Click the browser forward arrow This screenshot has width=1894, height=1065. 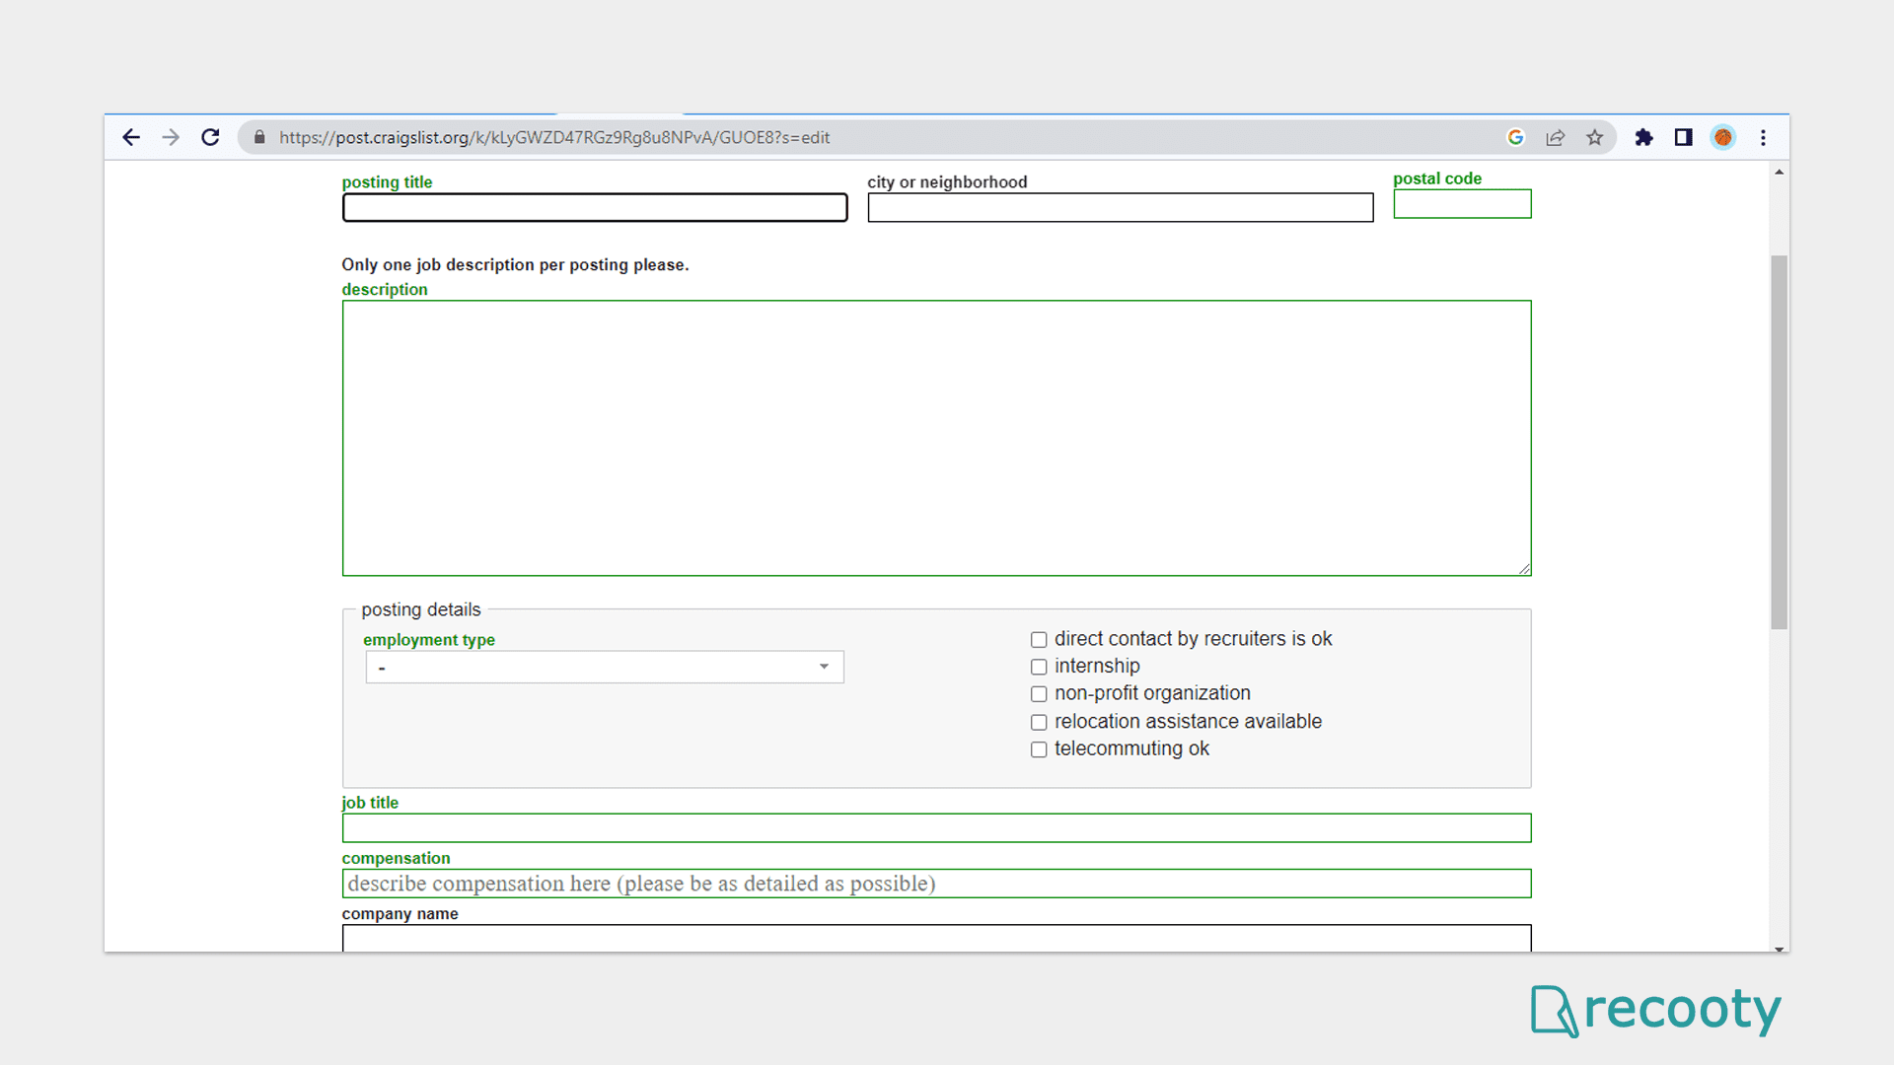[x=171, y=137]
